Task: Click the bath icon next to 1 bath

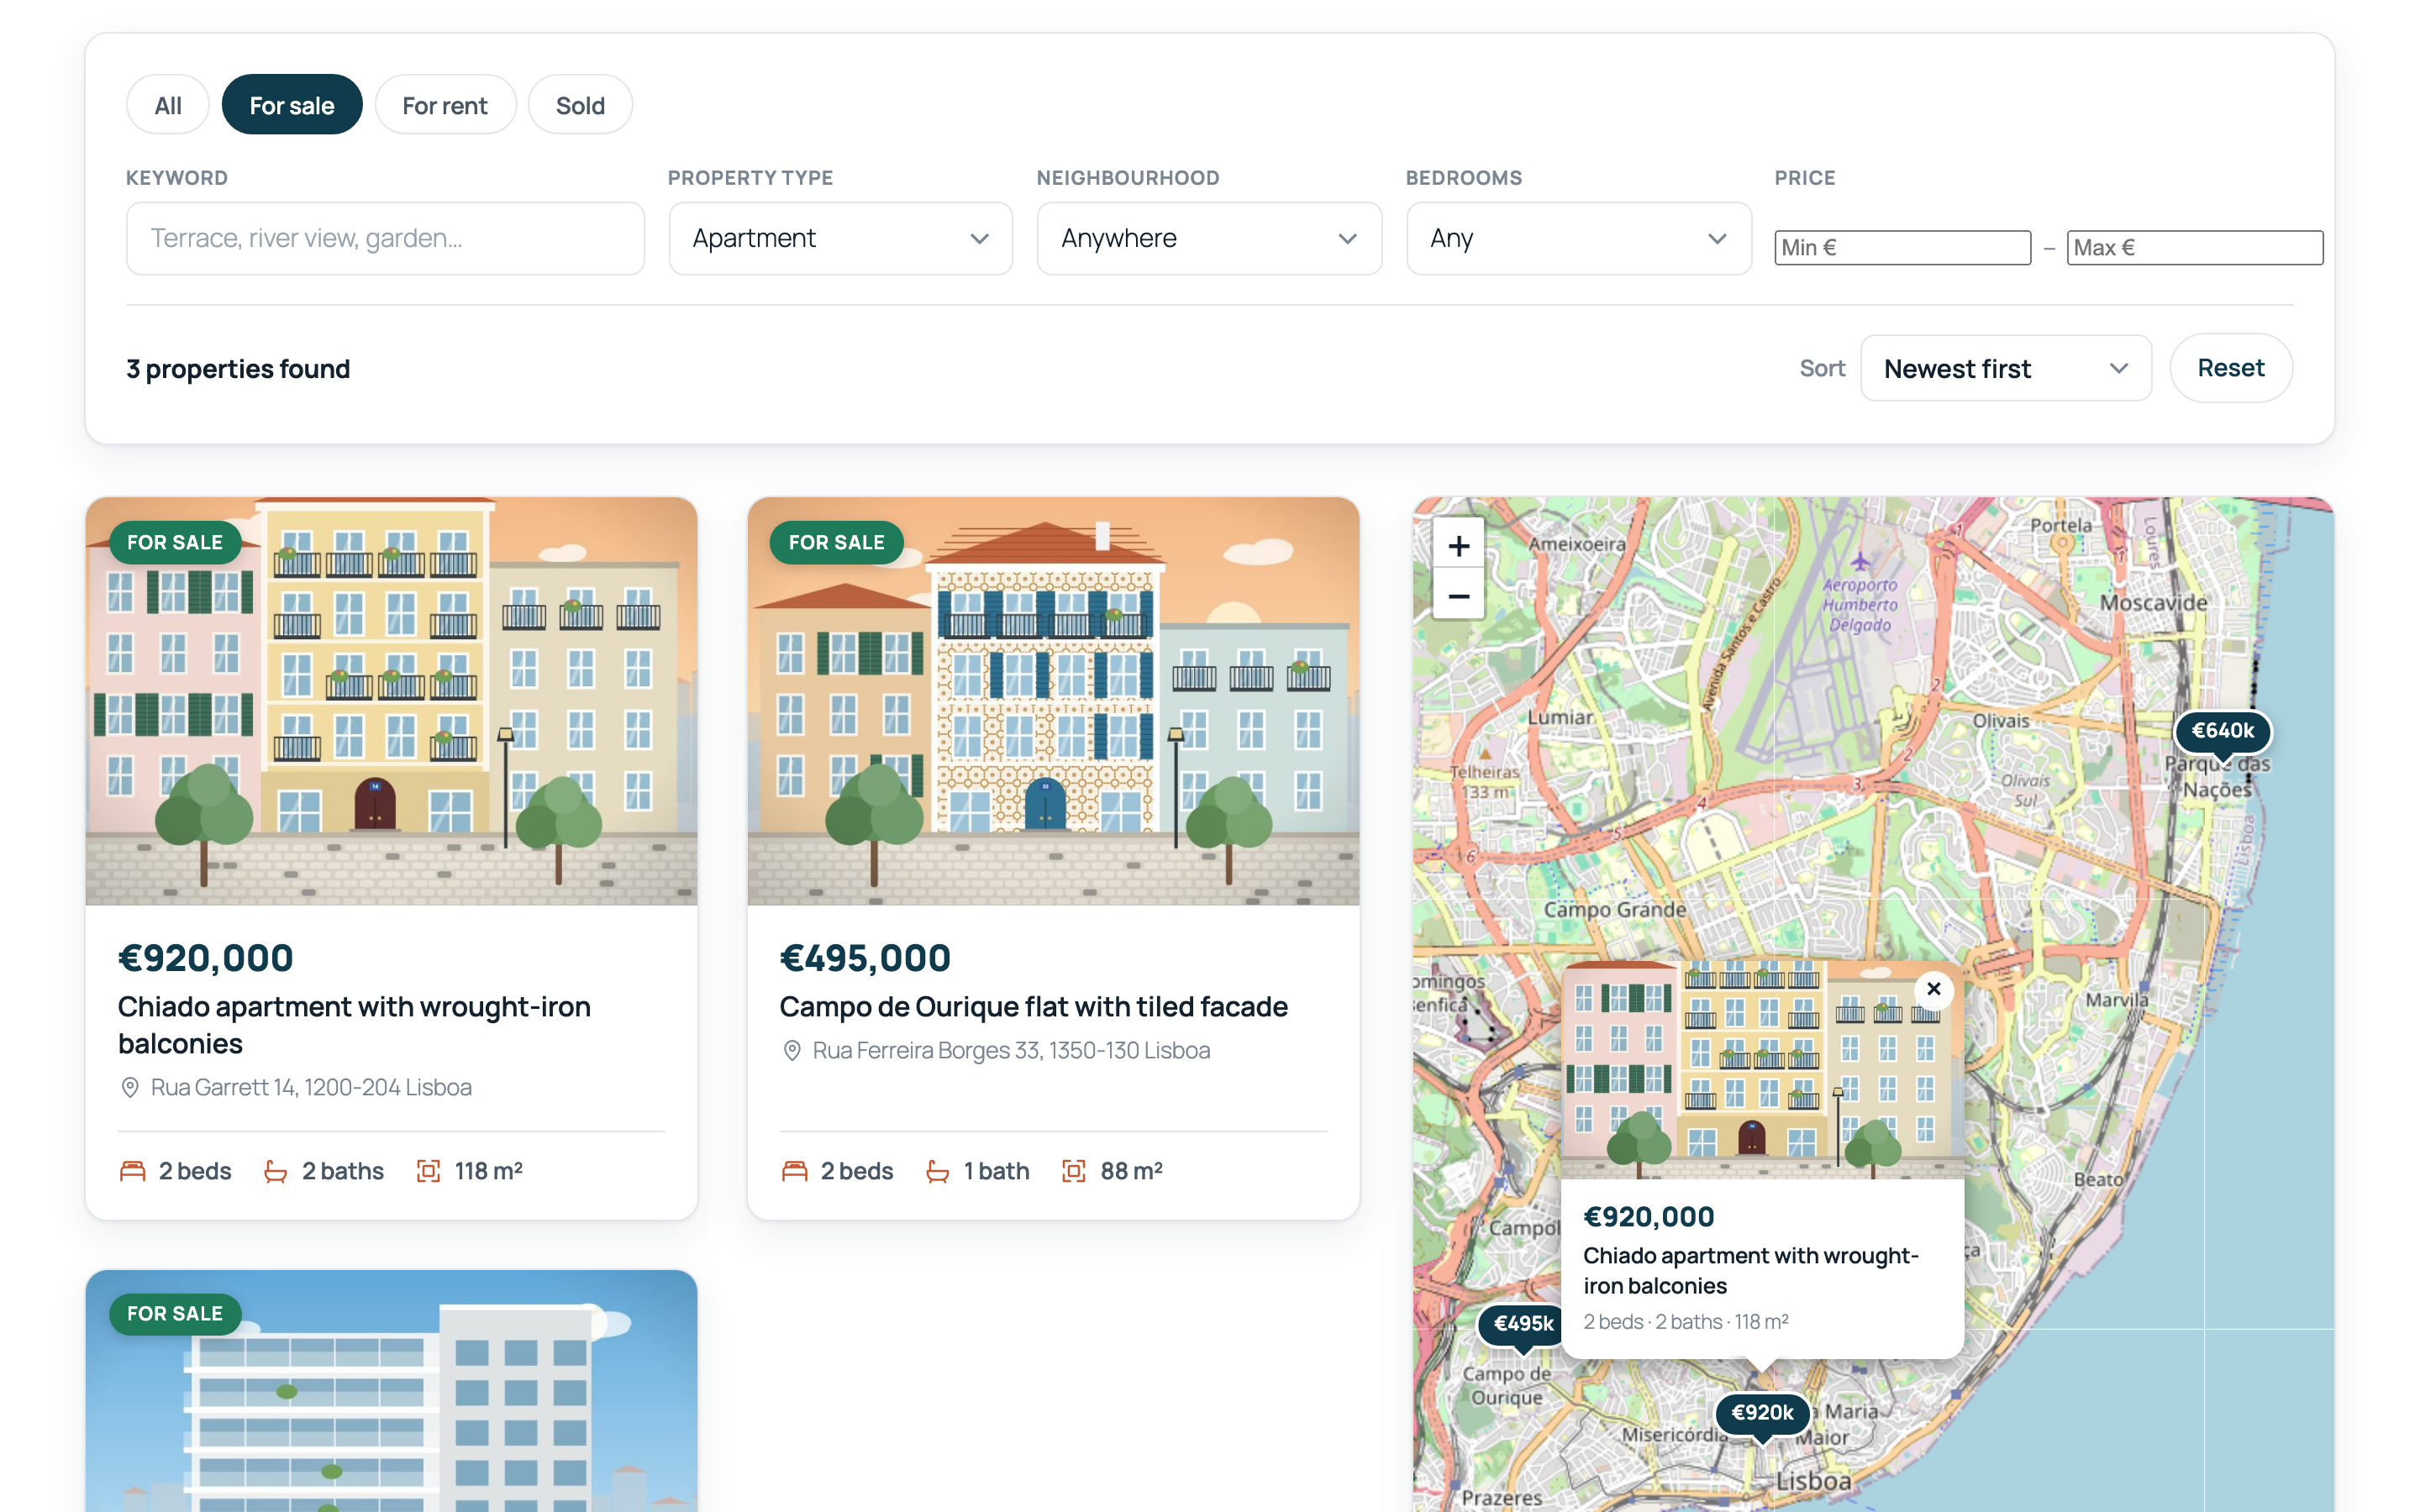Action: click(937, 1171)
